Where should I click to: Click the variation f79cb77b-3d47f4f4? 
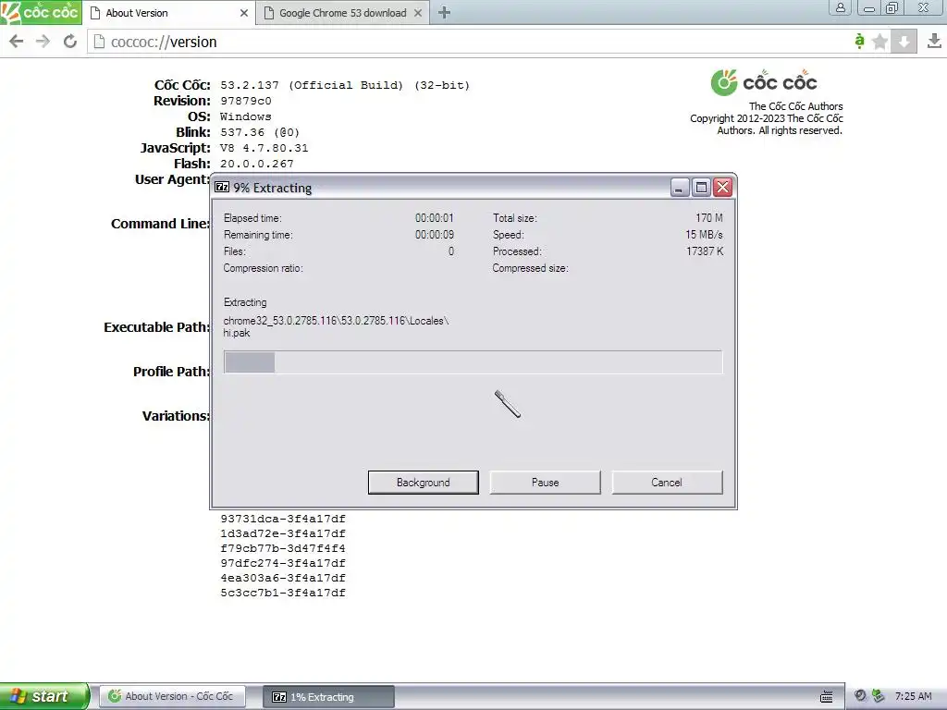(x=283, y=548)
